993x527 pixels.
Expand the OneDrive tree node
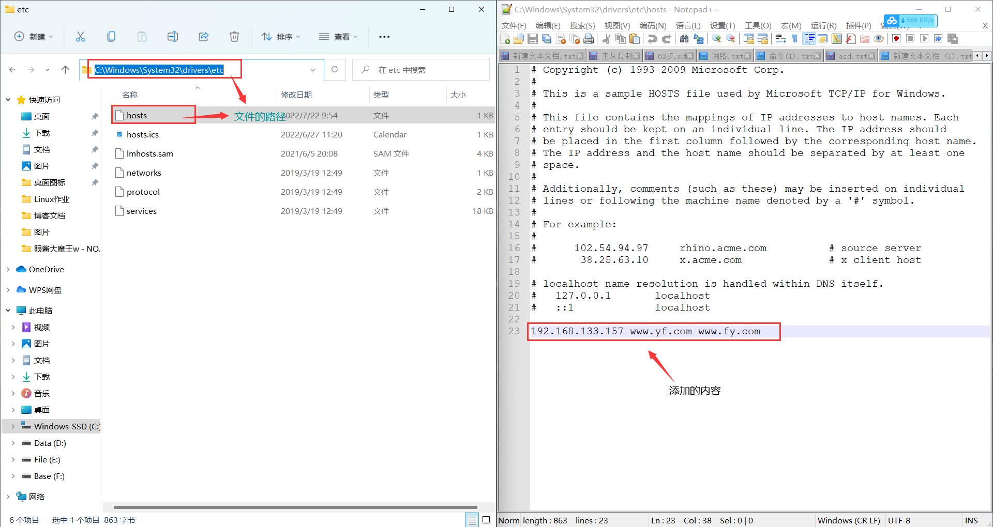coord(8,269)
